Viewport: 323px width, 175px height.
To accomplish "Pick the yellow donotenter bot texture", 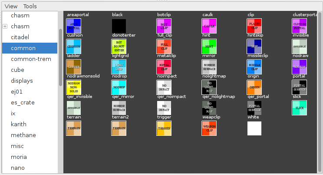I will [x=119, y=46].
